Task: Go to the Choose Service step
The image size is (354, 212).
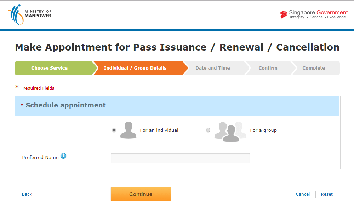Action: coord(50,68)
